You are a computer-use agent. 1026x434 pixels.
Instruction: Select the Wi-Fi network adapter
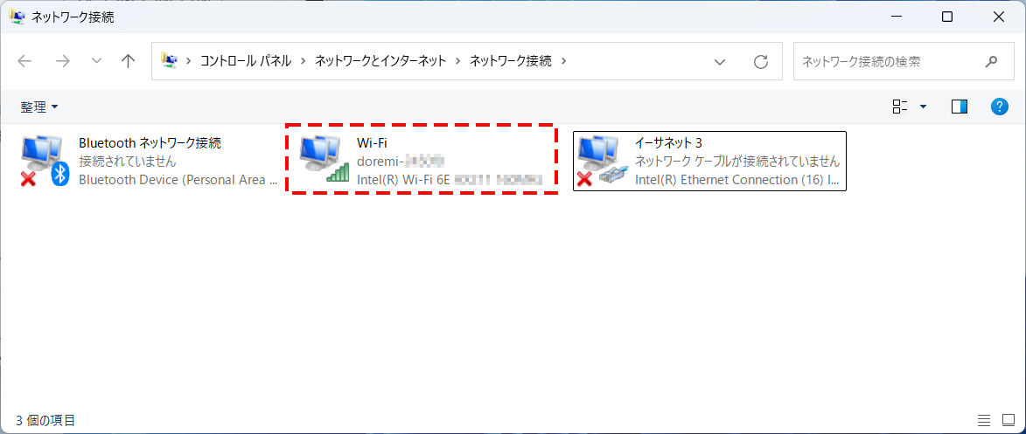(x=422, y=161)
